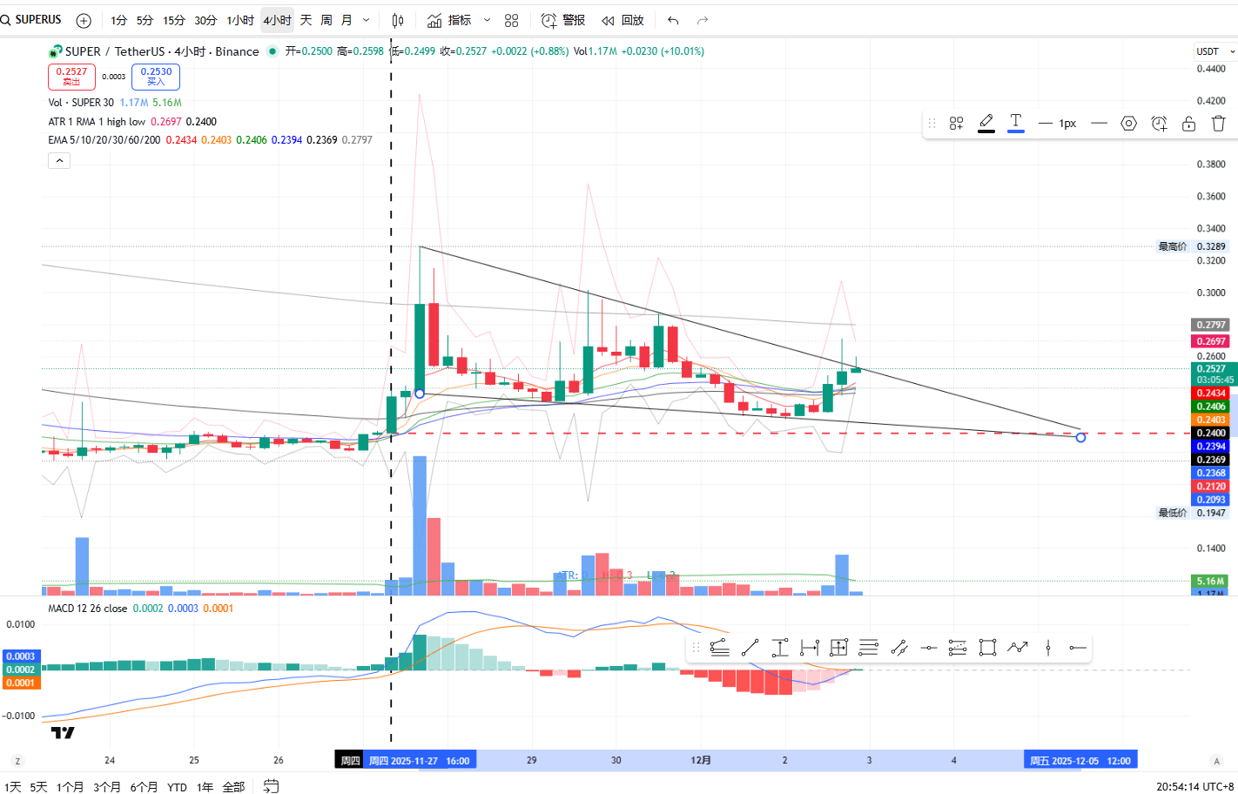Open drawing templates in line toolbar

(956, 124)
